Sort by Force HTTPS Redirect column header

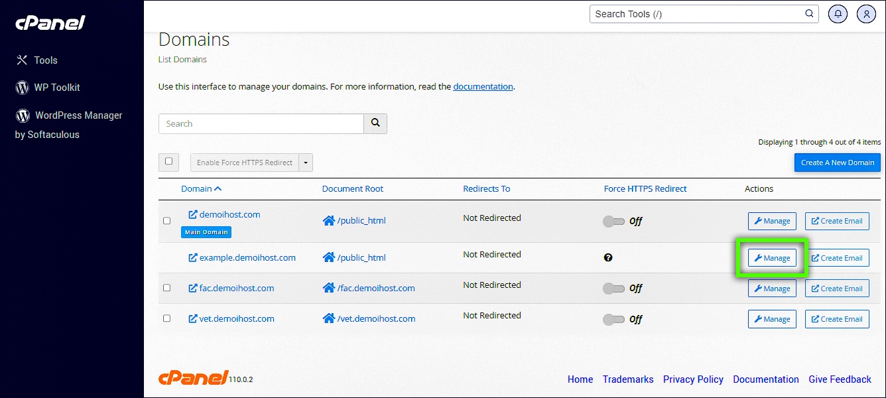645,188
